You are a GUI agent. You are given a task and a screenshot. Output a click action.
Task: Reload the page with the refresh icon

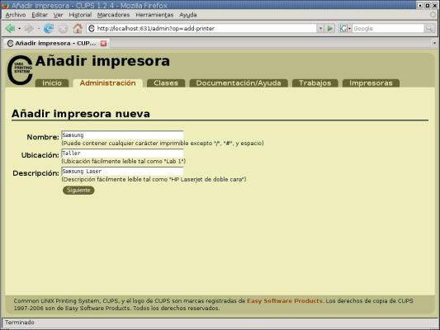click(x=49, y=28)
